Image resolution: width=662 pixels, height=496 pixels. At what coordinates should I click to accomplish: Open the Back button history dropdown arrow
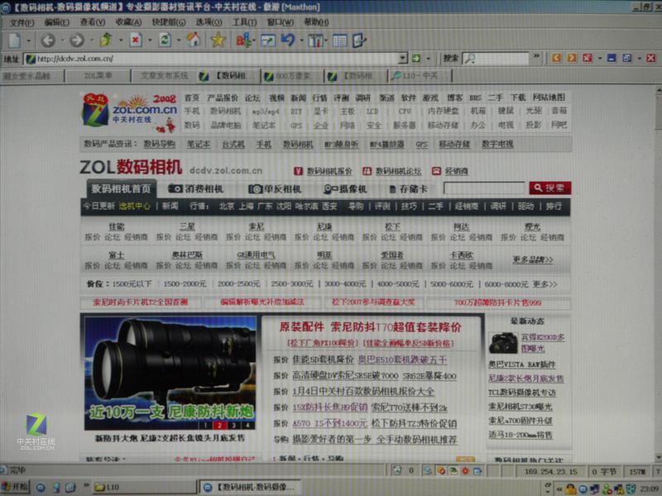point(63,41)
